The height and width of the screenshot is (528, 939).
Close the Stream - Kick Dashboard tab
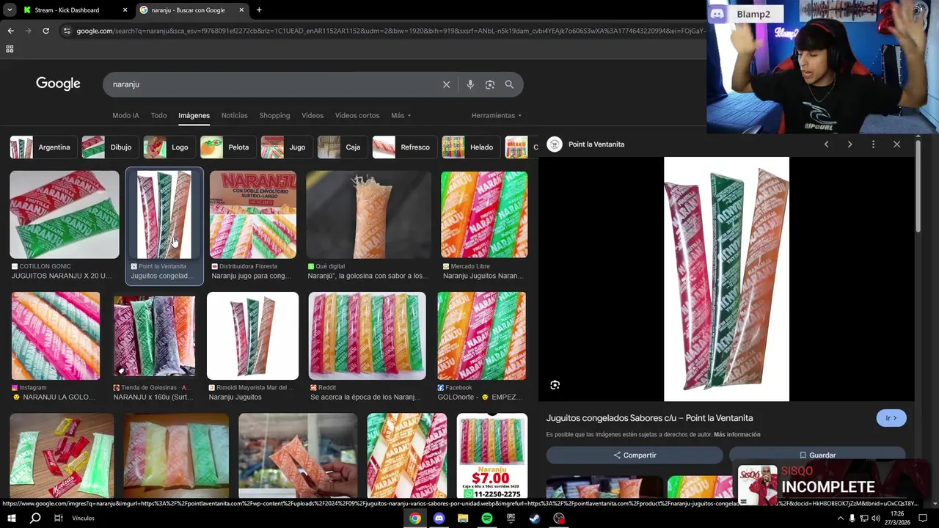pos(125,10)
